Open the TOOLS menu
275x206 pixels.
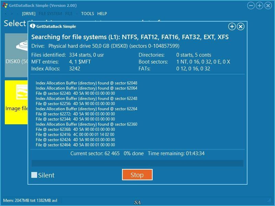point(88,14)
